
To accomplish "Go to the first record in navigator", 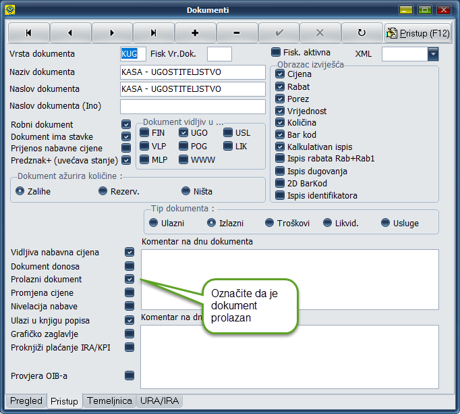I will pos(28,32).
